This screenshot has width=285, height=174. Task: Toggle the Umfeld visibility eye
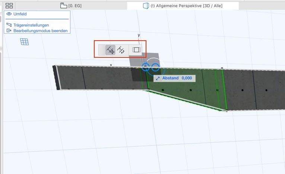[9, 14]
